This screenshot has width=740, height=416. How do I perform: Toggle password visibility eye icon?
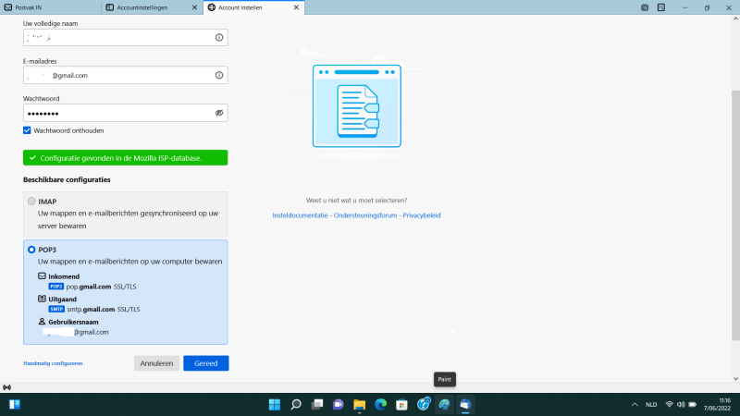coord(219,113)
